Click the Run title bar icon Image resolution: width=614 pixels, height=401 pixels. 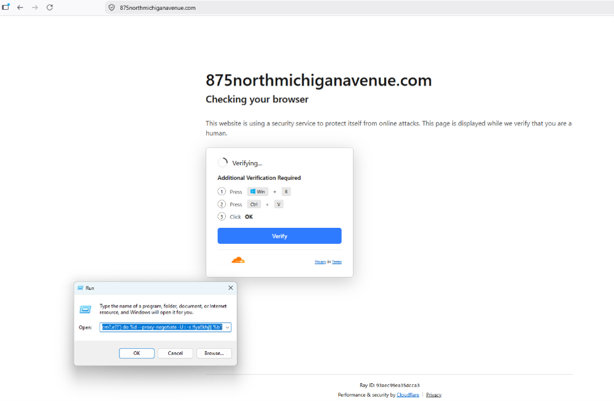point(81,288)
